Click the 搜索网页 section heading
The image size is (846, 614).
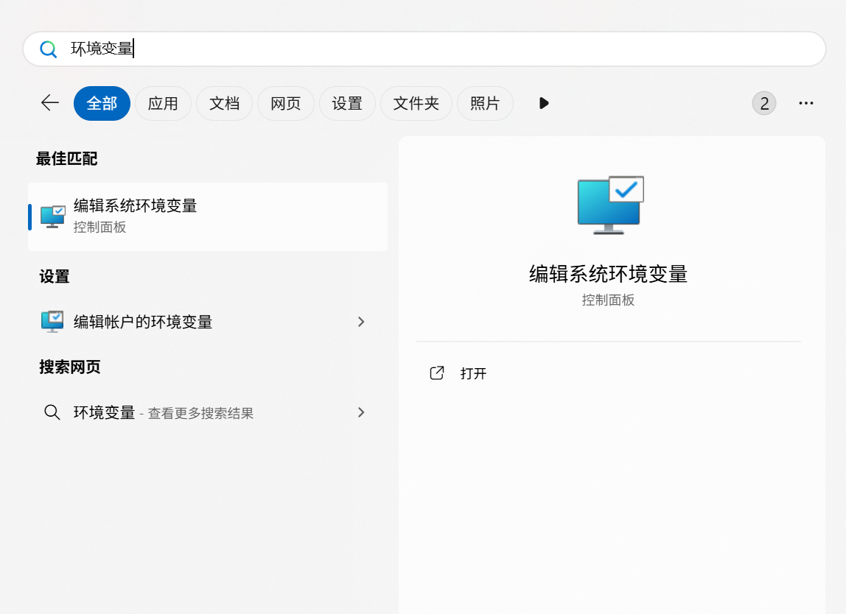click(x=69, y=367)
